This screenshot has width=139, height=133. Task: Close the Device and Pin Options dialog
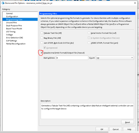tap(135, 3)
